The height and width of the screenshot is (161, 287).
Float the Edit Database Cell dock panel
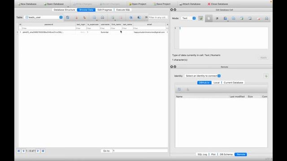point(175,10)
